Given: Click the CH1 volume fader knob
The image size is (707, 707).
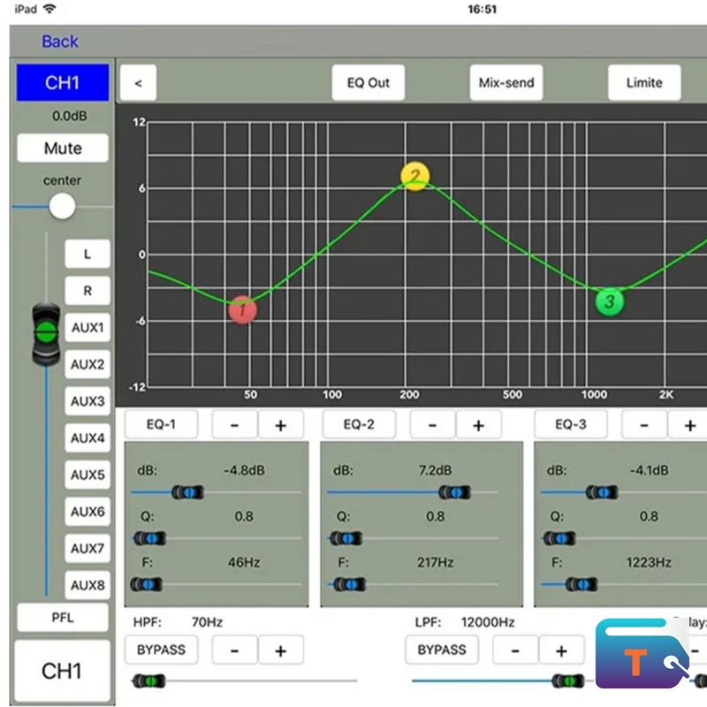Looking at the screenshot, I should click(46, 333).
